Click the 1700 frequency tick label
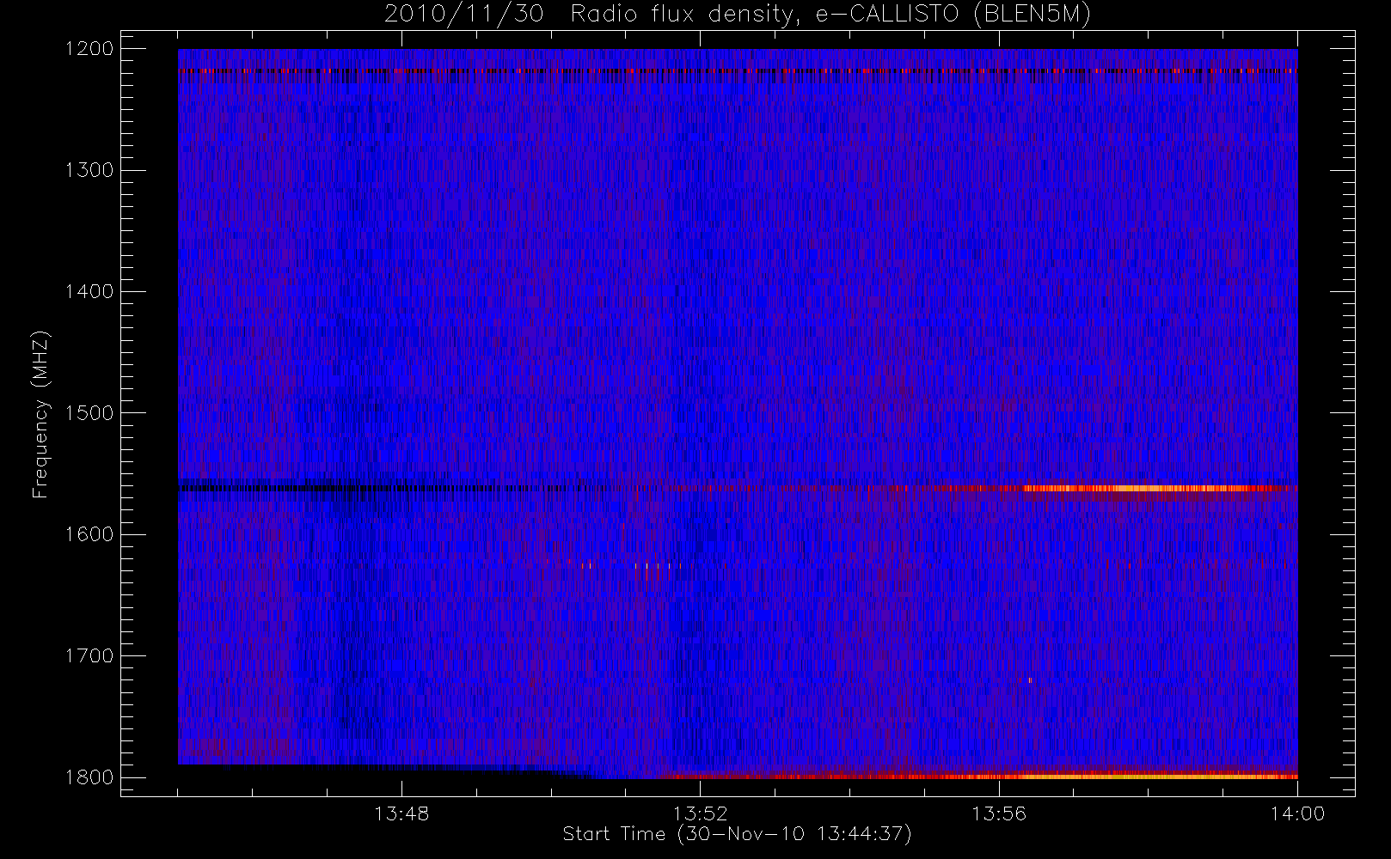The image size is (1391, 859). (x=89, y=656)
